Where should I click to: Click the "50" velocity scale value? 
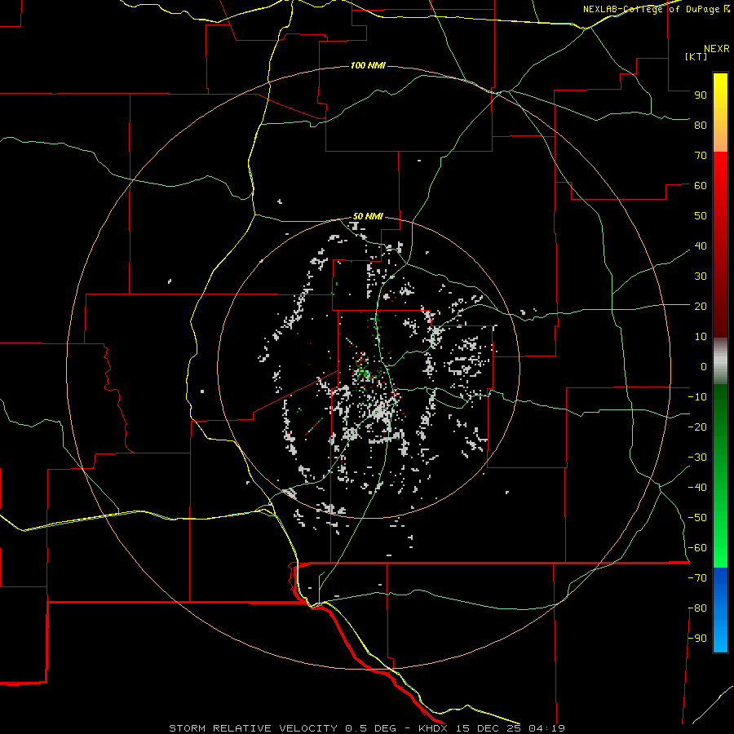pyautogui.click(x=701, y=216)
